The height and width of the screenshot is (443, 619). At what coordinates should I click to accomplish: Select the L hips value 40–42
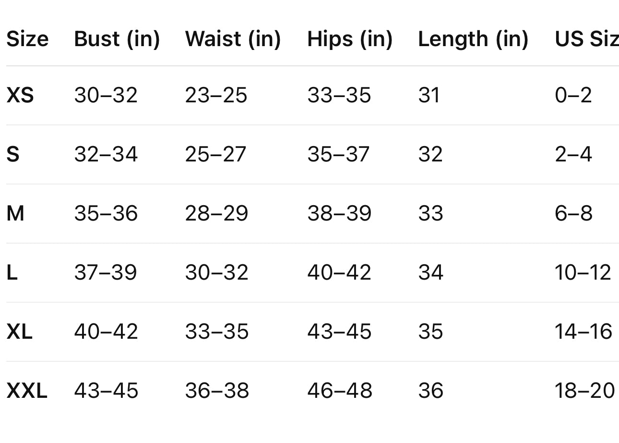coord(339,272)
